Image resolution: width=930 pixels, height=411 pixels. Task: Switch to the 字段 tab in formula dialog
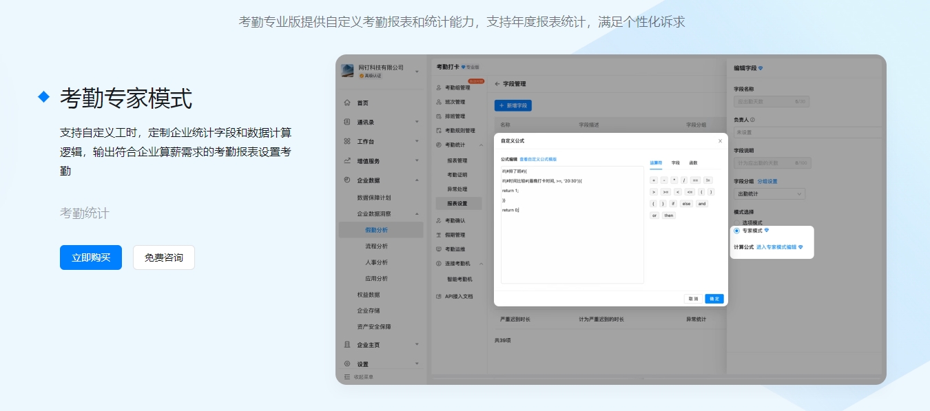675,163
